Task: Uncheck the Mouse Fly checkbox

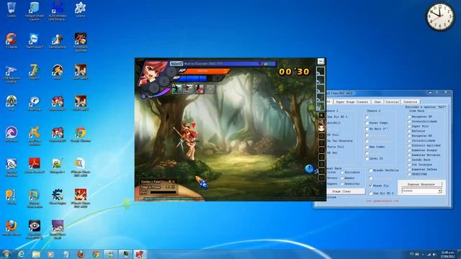Action: tap(370, 186)
